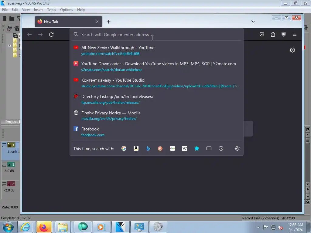Search this time with Bing
This screenshot has width=311, height=233.
(x=148, y=148)
